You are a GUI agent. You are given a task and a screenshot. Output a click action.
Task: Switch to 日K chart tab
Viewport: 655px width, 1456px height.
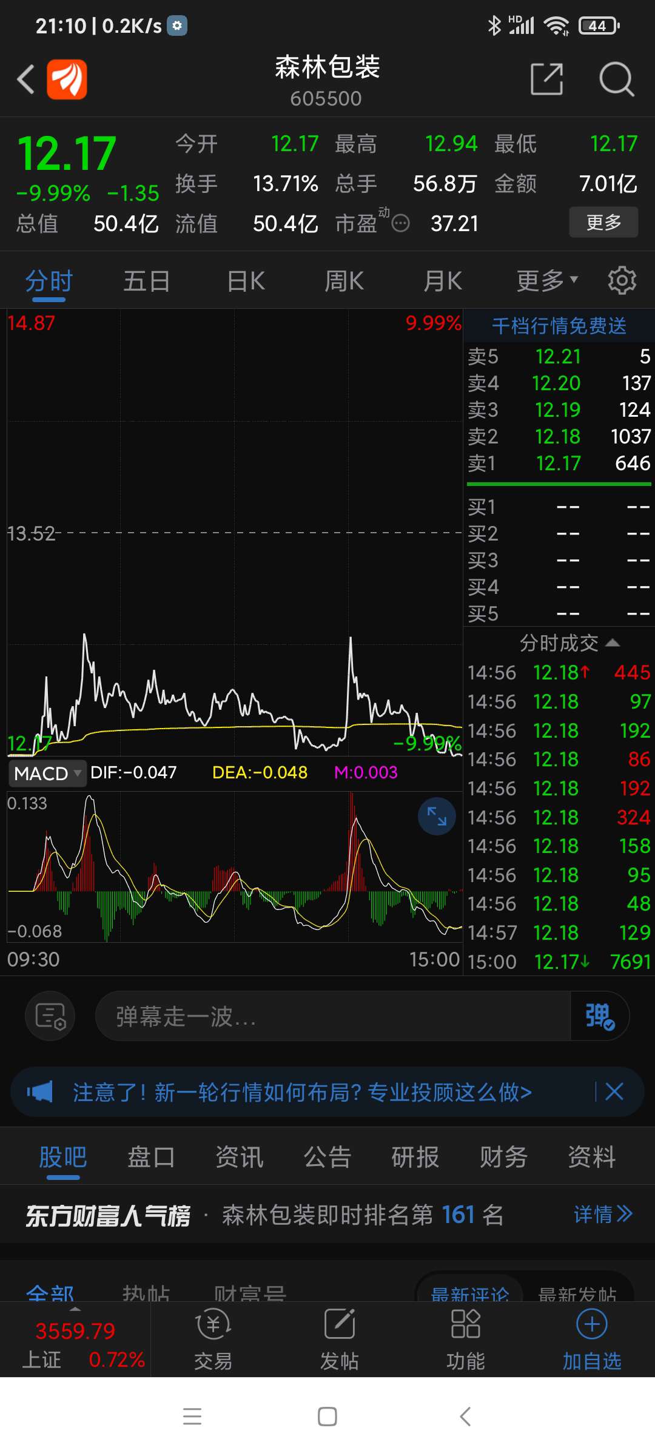[x=246, y=281]
